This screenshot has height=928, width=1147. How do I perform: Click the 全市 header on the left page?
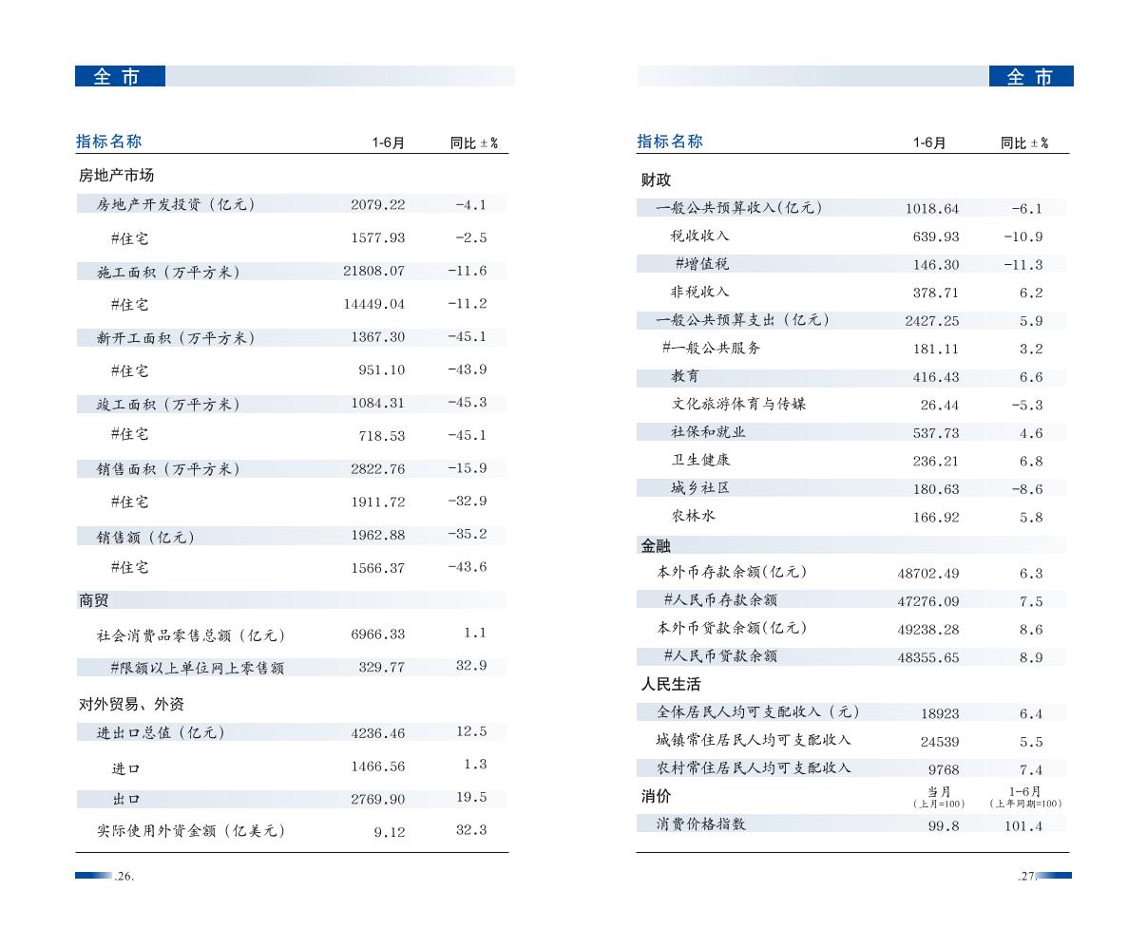coord(120,77)
